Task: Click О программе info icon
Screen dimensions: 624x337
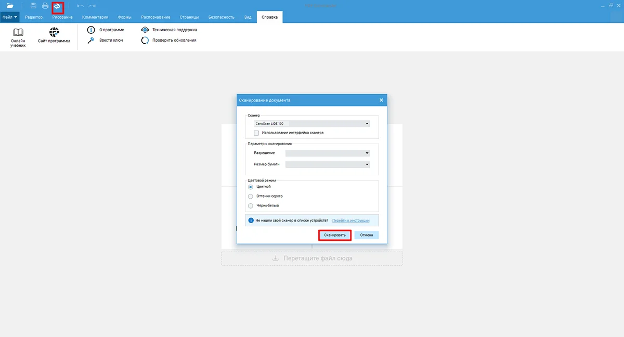Action: (x=91, y=30)
